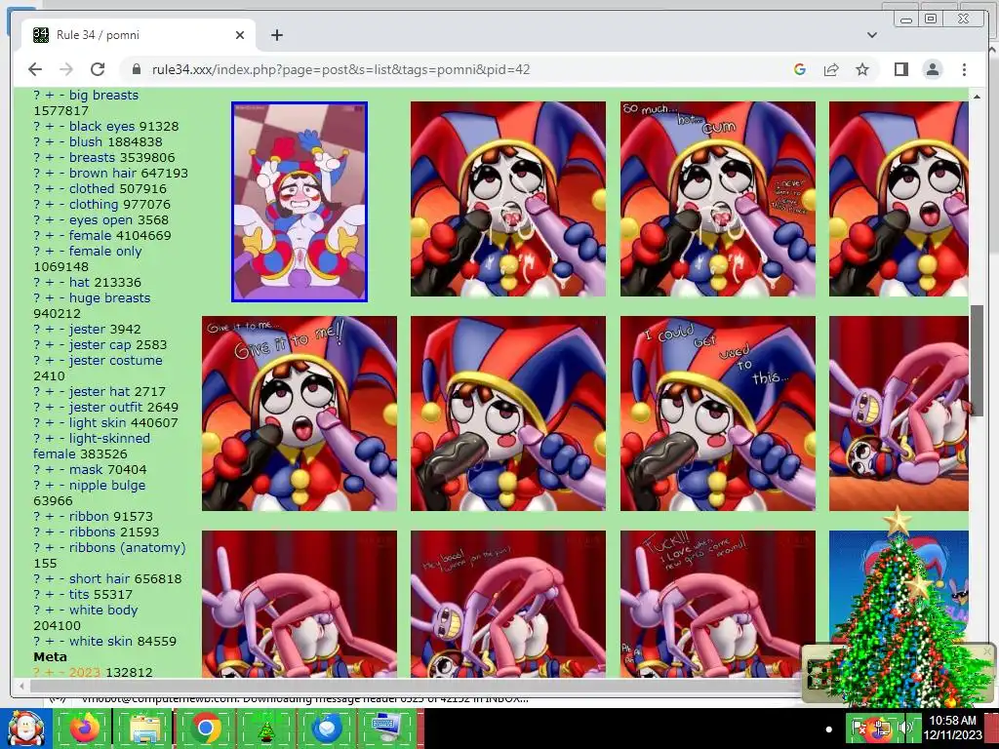Open a new browser tab

tap(276, 35)
